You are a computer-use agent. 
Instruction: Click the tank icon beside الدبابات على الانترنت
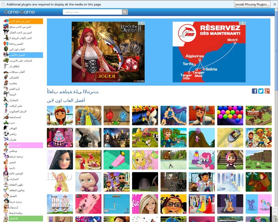point(6,61)
